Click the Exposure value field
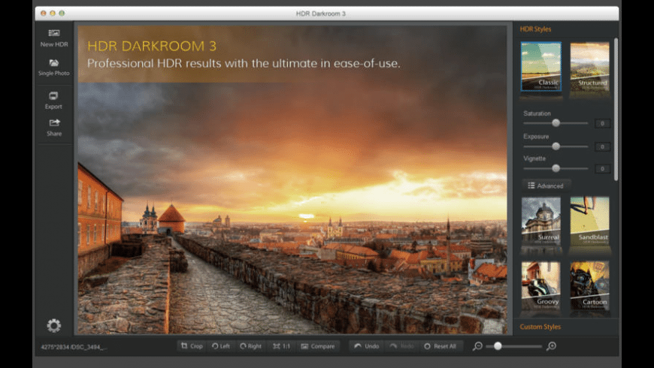 tap(602, 146)
